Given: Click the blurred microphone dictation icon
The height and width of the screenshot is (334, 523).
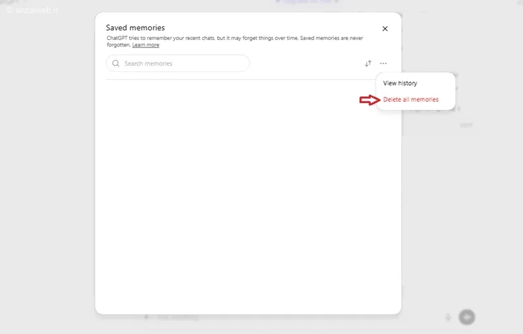Looking at the screenshot, I should point(448,317).
